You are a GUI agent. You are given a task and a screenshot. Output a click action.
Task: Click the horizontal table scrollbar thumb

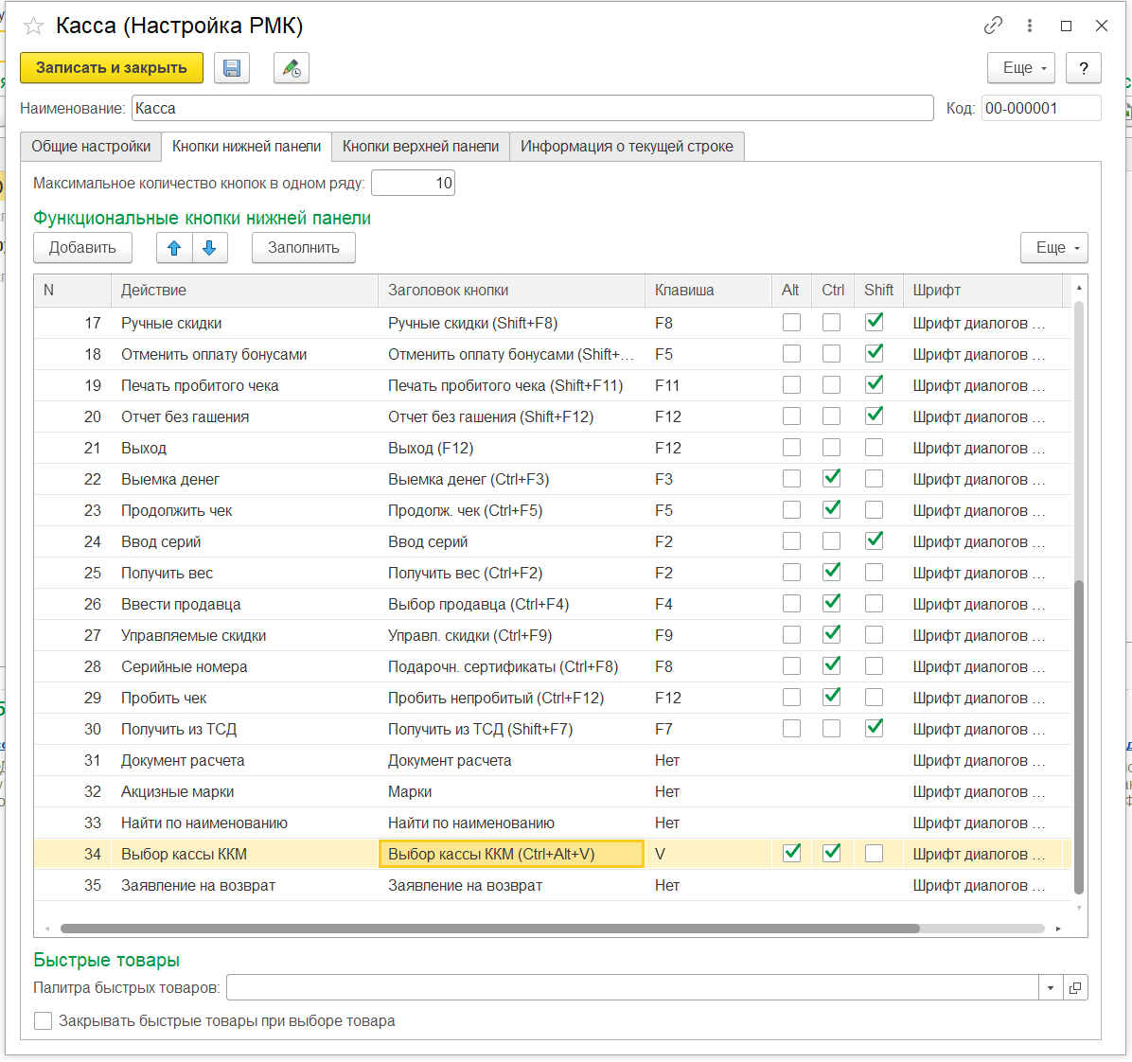pos(490,929)
